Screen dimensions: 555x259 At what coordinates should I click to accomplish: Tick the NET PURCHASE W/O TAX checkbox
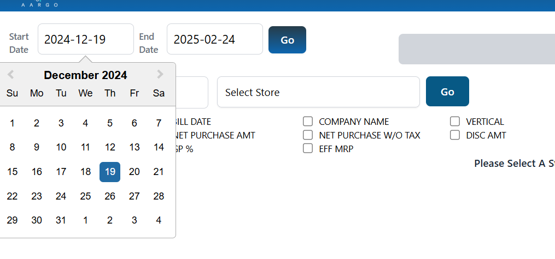click(x=308, y=135)
